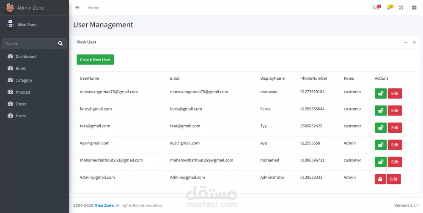Click phone number 01096596731

313,160
